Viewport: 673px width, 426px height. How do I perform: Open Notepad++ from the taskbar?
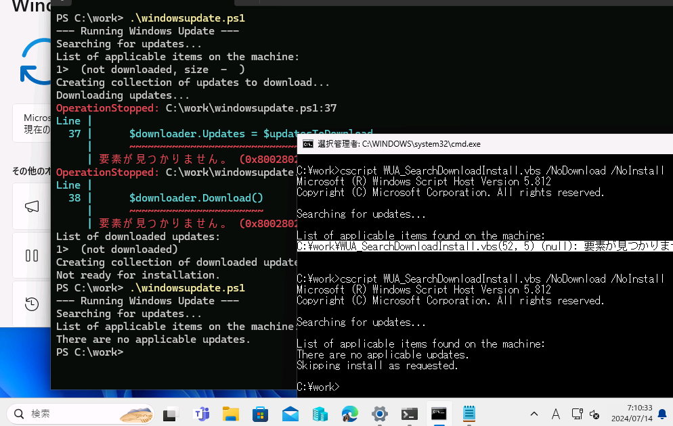click(x=469, y=414)
